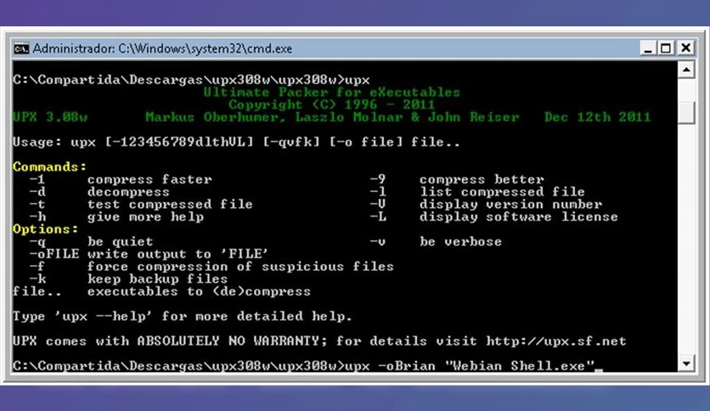Click the '-V display version number' entry

[486, 204]
